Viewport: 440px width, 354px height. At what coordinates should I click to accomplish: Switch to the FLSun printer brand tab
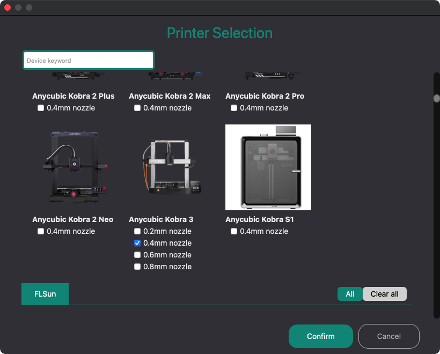[x=45, y=294]
